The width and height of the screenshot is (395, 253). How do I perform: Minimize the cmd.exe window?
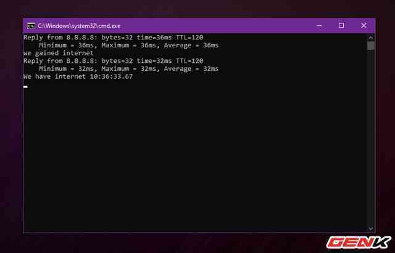click(x=319, y=26)
